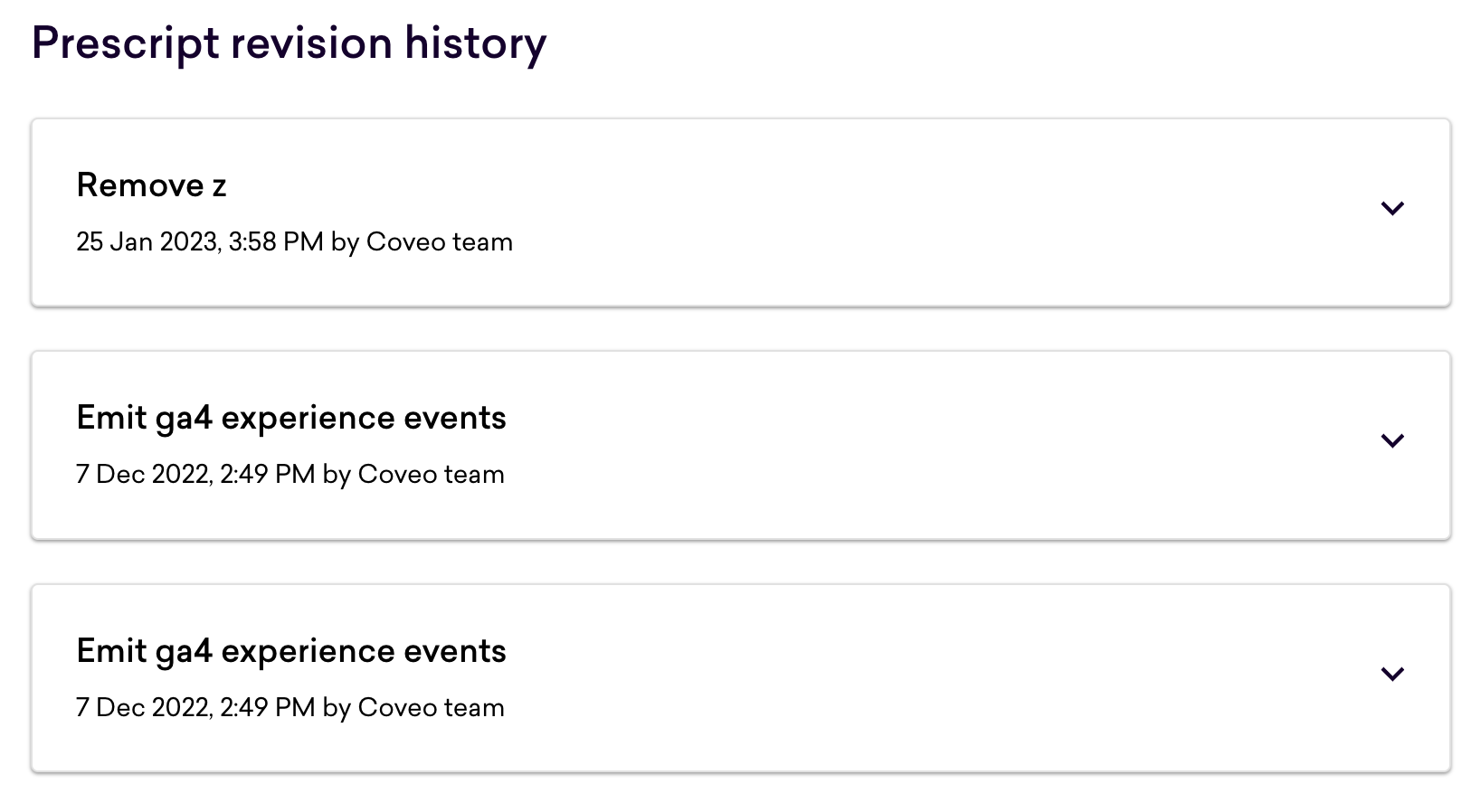Click Coveo team author on middle revision card
The height and width of the screenshot is (803, 1481).
[431, 475]
